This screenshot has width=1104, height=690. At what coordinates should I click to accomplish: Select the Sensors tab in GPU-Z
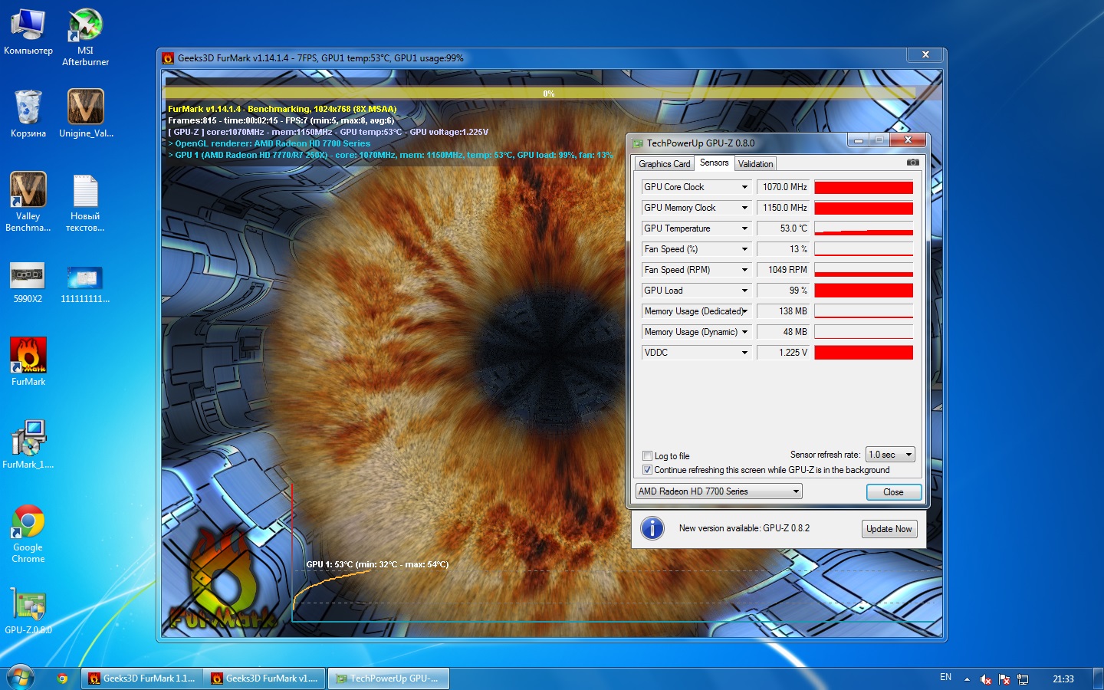click(x=714, y=163)
